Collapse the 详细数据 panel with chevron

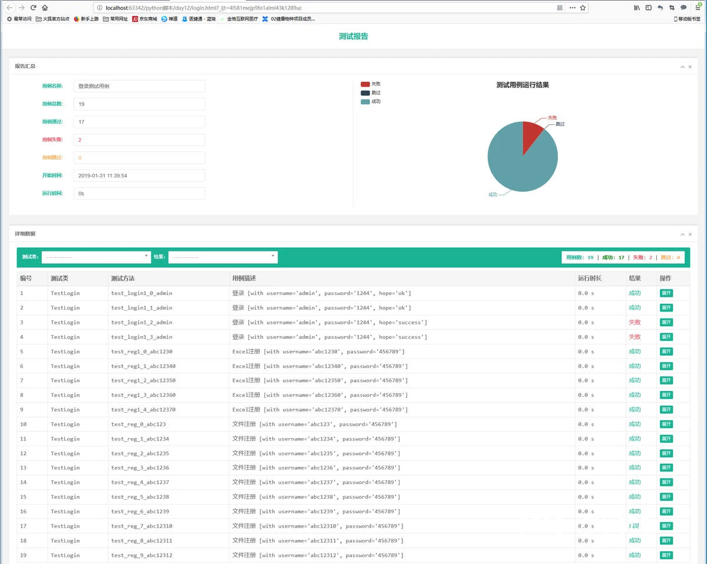tap(682, 234)
